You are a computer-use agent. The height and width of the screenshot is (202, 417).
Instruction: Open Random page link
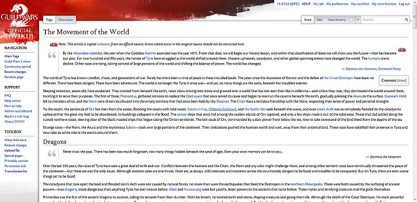click(x=14, y=77)
